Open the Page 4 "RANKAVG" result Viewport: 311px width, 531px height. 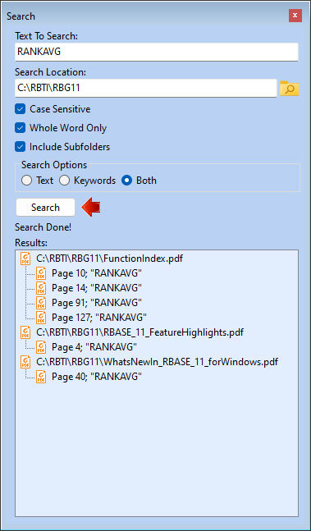[x=94, y=347]
